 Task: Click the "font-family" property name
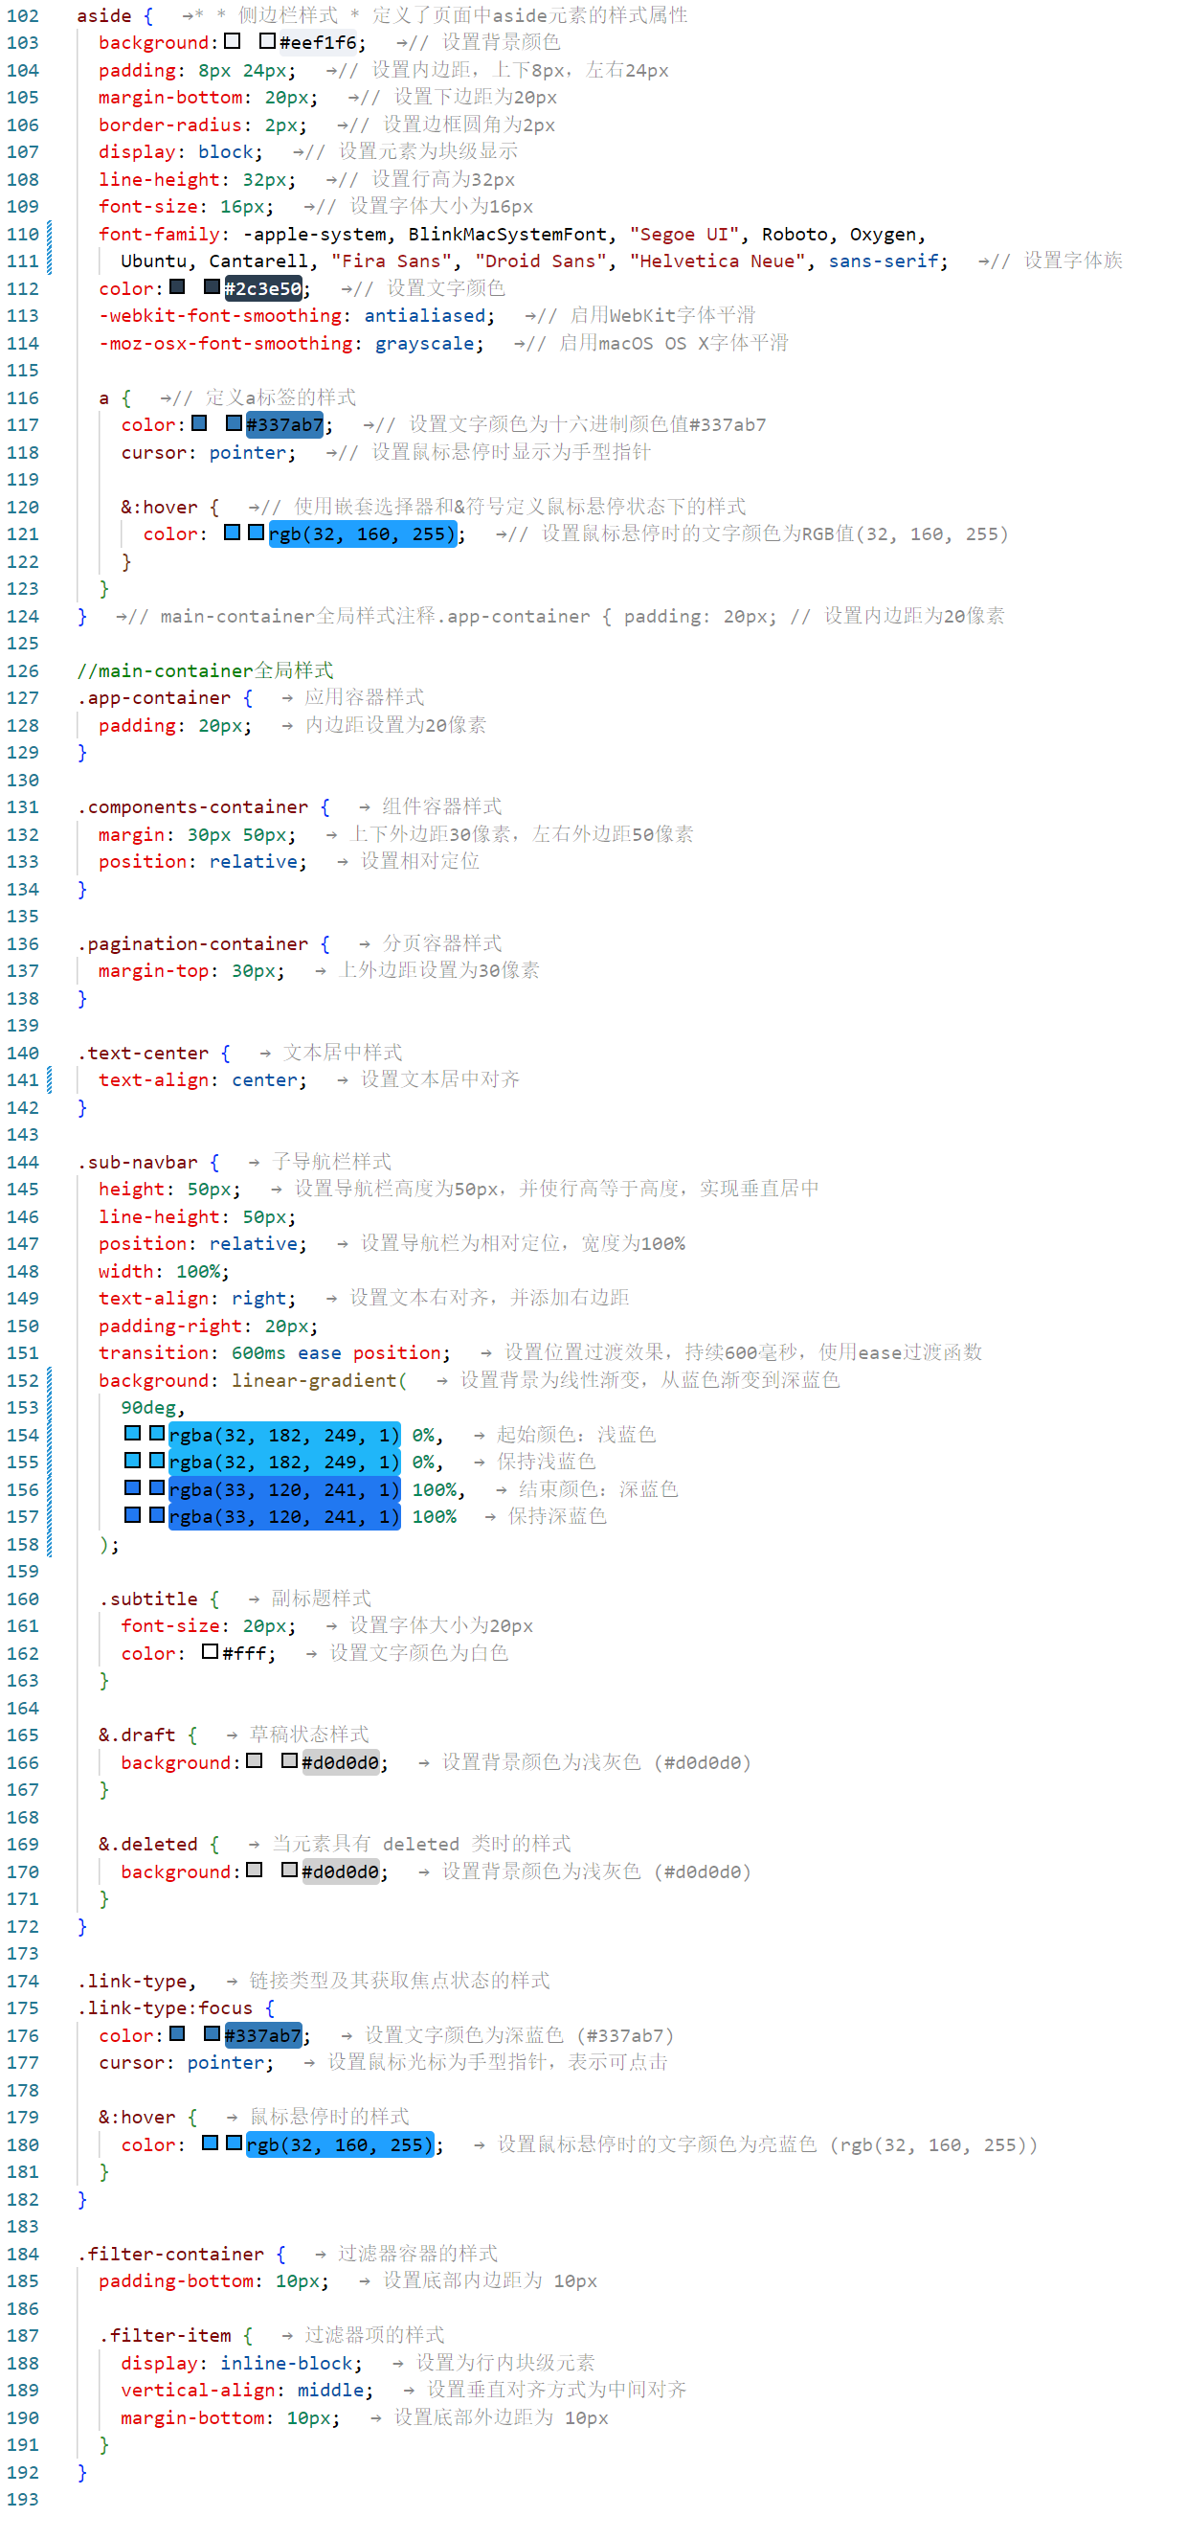point(159,234)
